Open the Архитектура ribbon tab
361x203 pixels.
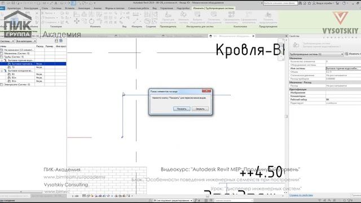(x=14, y=8)
